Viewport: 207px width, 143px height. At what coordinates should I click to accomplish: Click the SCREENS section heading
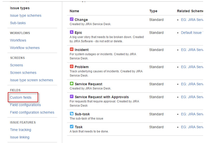pyautogui.click(x=17, y=58)
